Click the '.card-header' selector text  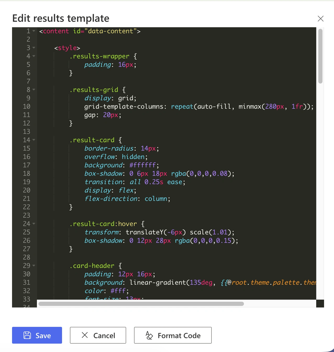pyautogui.click(x=92, y=266)
